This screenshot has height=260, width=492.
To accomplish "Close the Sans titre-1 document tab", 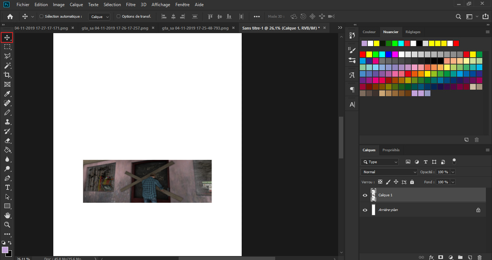I will [x=324, y=28].
